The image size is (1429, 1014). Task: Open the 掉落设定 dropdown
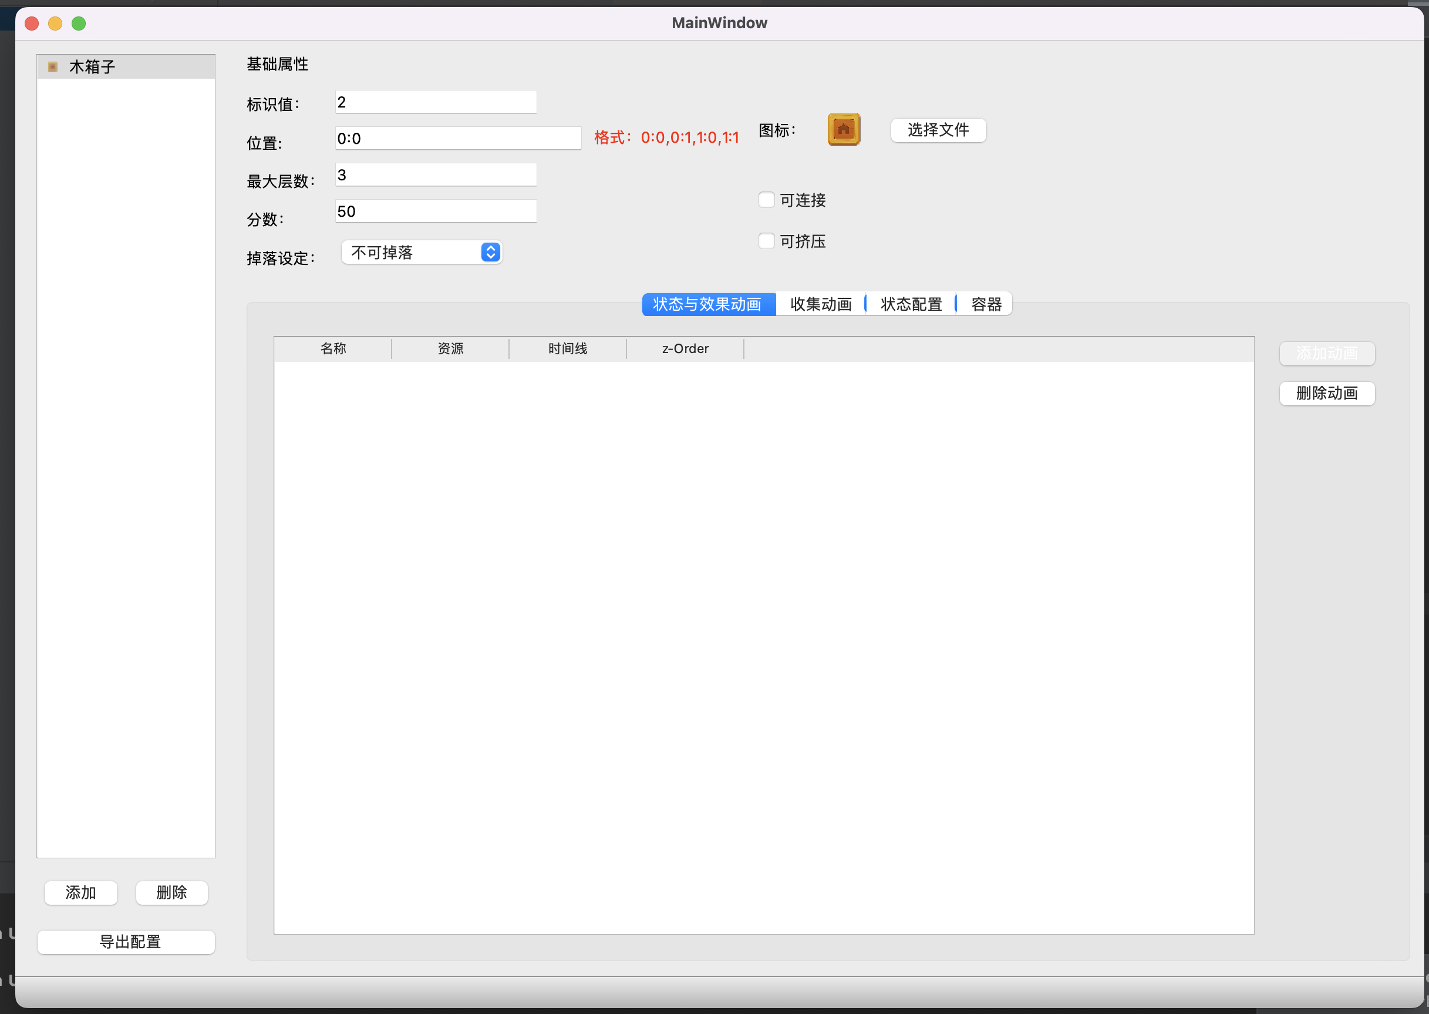pos(422,252)
